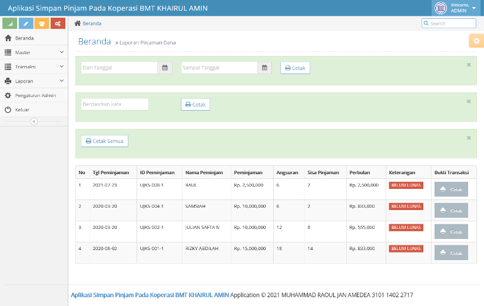Click the home icon in breadcrumb
The height and width of the screenshot is (306, 484).
point(78,23)
